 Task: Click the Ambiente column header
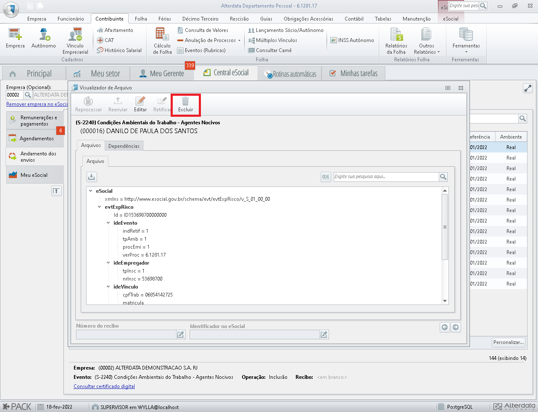(x=511, y=137)
